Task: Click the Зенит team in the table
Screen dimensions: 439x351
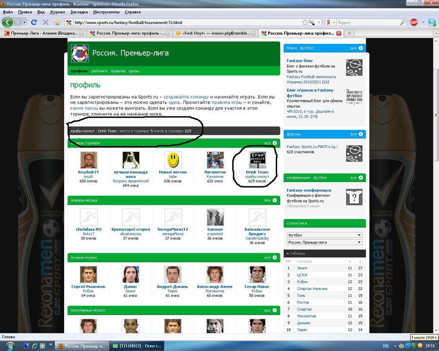Action: coord(302,268)
